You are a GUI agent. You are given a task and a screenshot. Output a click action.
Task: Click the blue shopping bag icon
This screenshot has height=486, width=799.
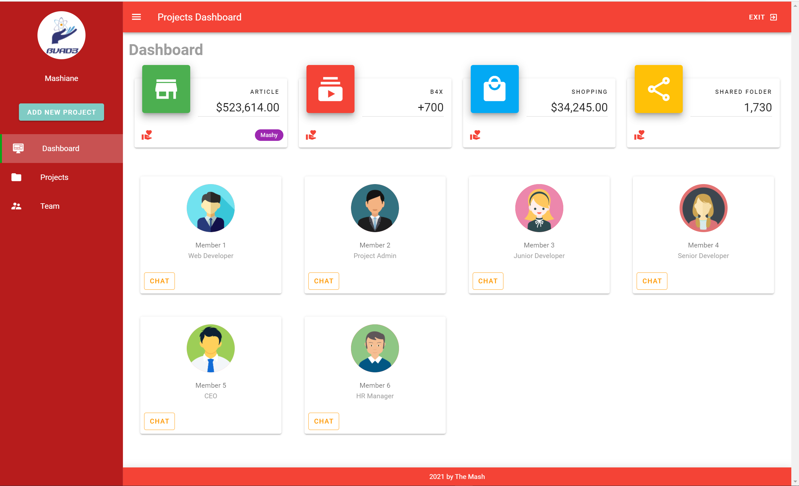click(x=494, y=89)
